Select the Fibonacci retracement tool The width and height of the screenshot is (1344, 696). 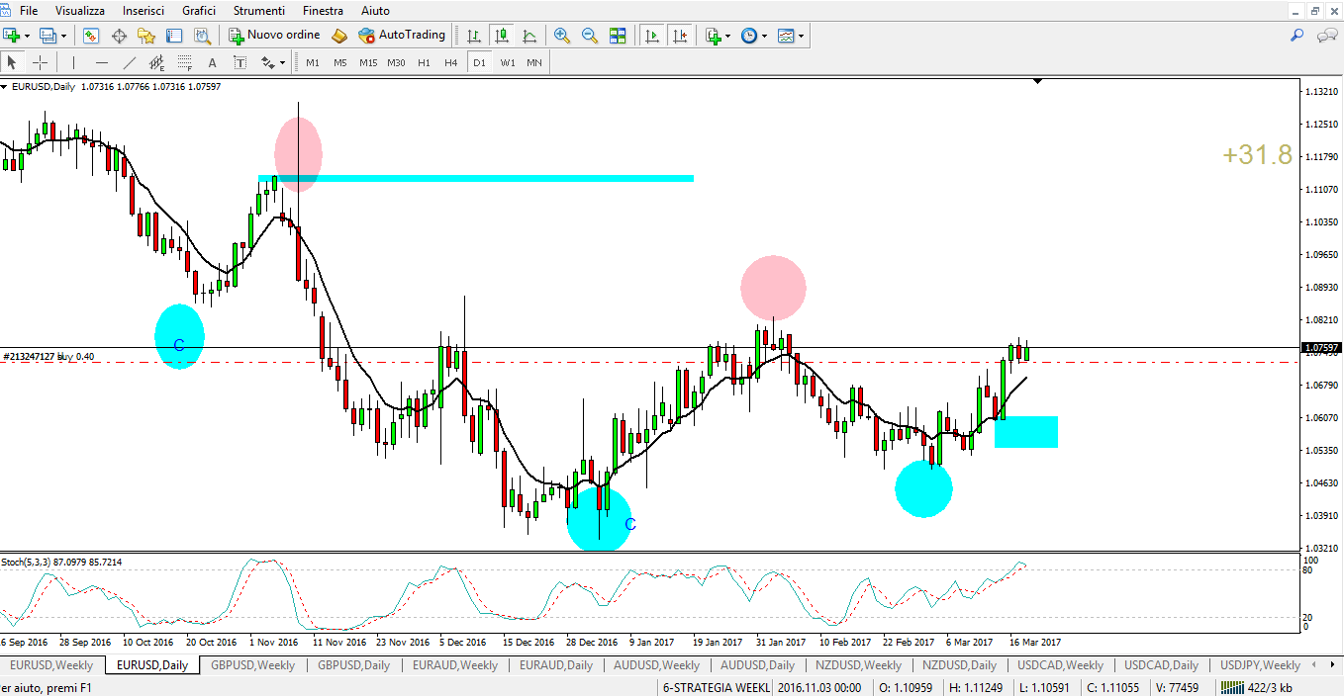point(184,62)
